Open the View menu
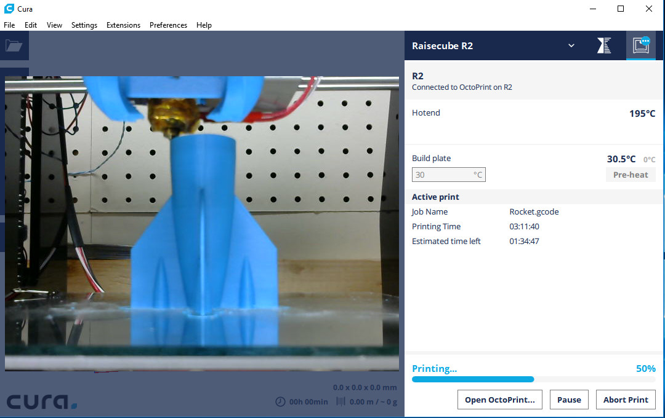665x418 pixels. tap(54, 25)
